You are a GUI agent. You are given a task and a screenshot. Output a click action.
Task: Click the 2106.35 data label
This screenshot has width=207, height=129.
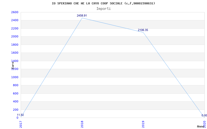pyautogui.click(x=143, y=30)
